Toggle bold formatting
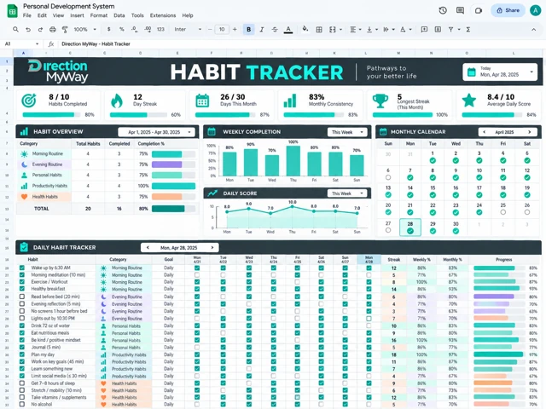 [248, 30]
